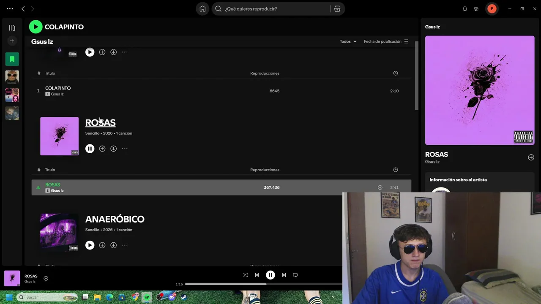Save the COLAPINTO single to library
The width and height of the screenshot is (541, 304).
pos(102,52)
